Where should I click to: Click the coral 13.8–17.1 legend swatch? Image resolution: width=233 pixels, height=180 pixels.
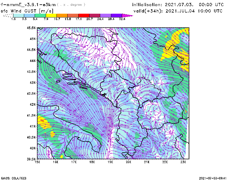click(73, 15)
